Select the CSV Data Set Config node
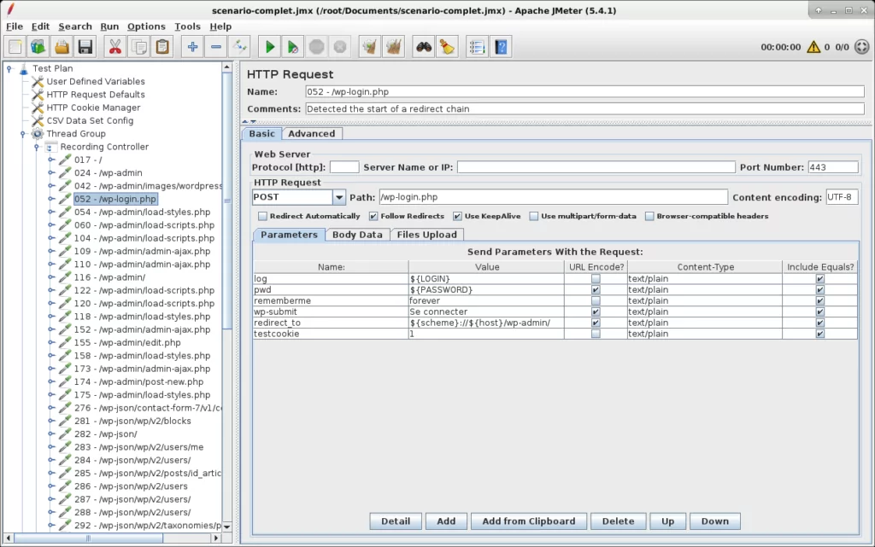Image resolution: width=875 pixels, height=547 pixels. 90,120
